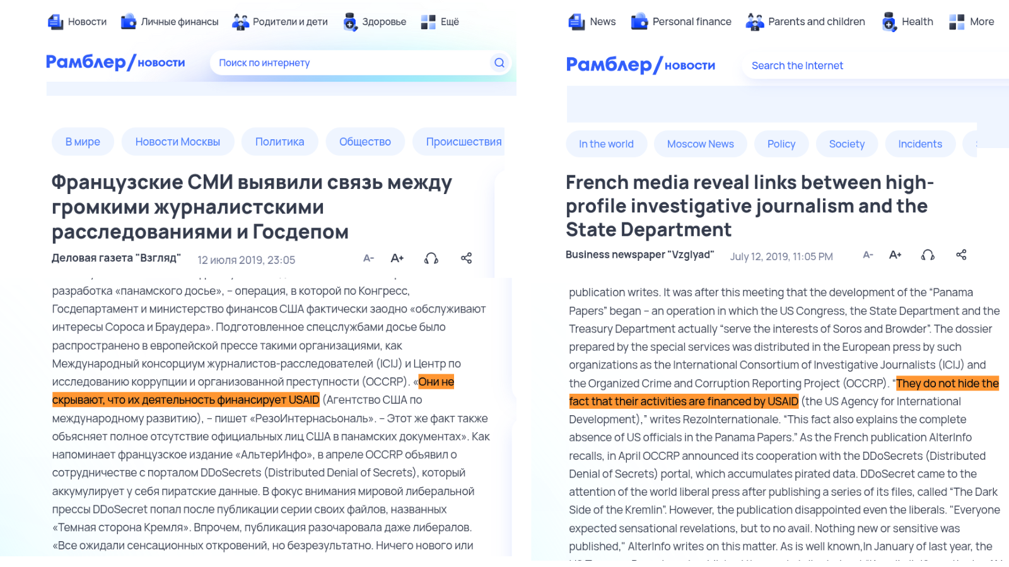Viewport: 1009px width, 567px height.
Task: Open Рамблер/новости logo on Russian page
Action: coord(115,62)
